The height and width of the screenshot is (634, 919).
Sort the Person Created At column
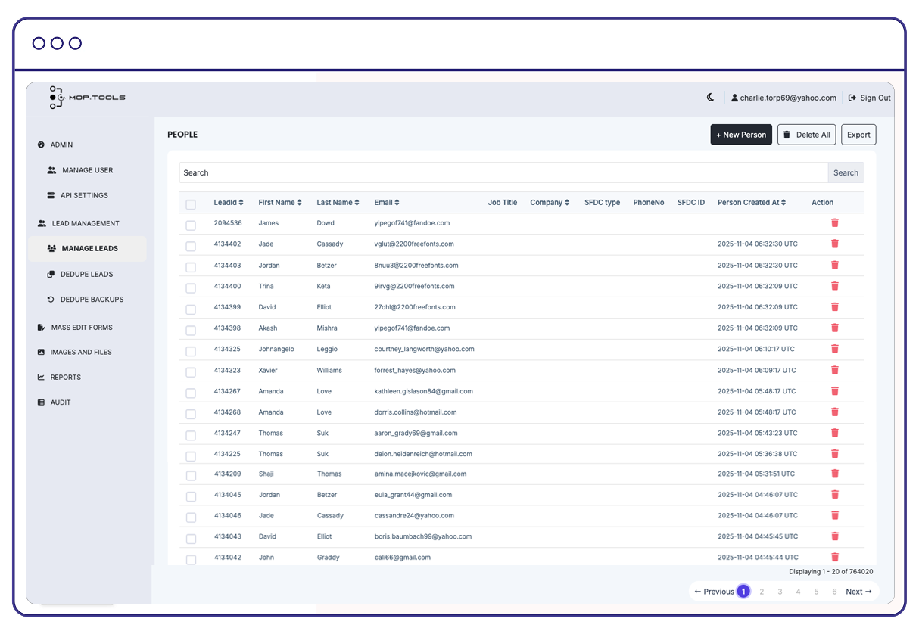tap(783, 202)
